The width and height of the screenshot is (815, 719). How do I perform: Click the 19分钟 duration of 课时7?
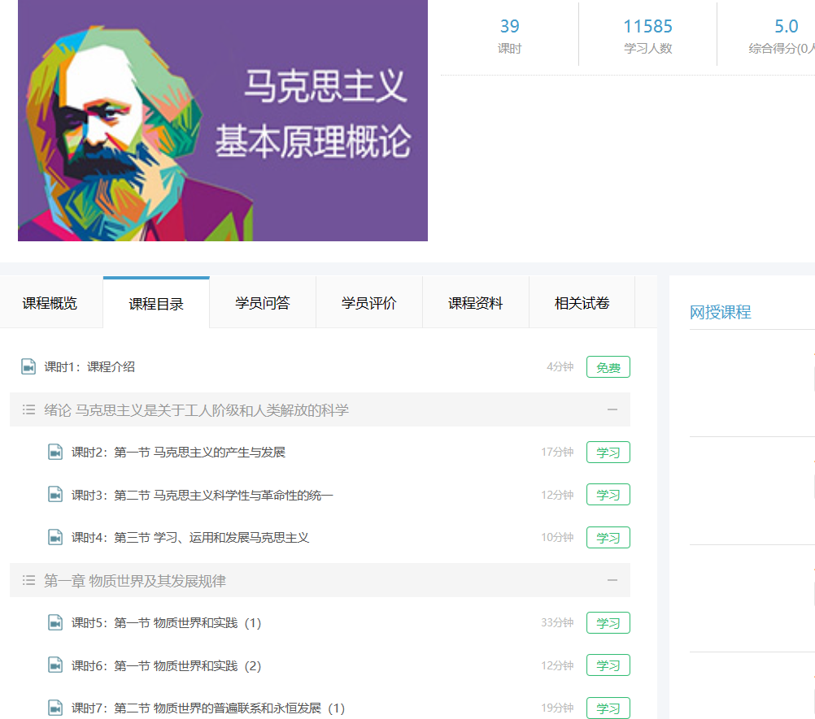pos(557,708)
